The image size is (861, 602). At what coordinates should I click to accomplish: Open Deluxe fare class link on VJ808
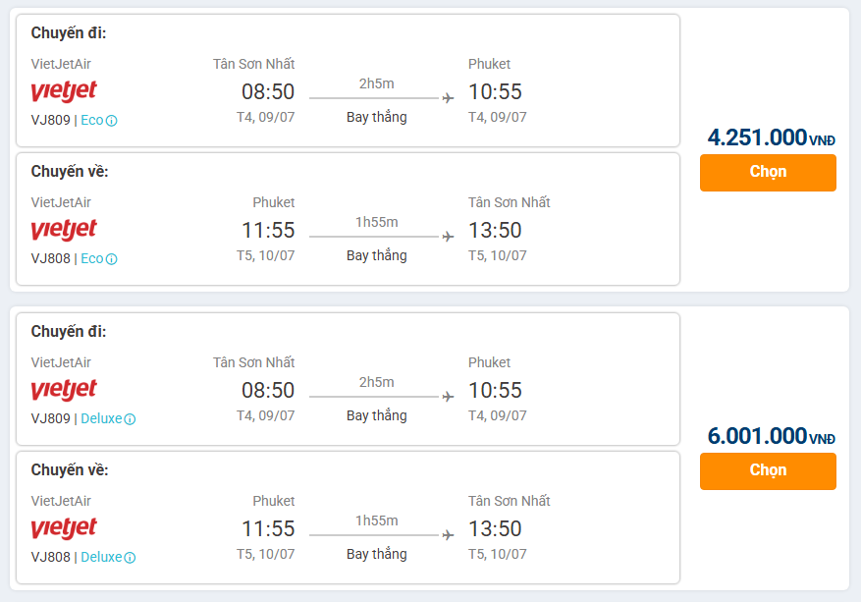point(101,558)
